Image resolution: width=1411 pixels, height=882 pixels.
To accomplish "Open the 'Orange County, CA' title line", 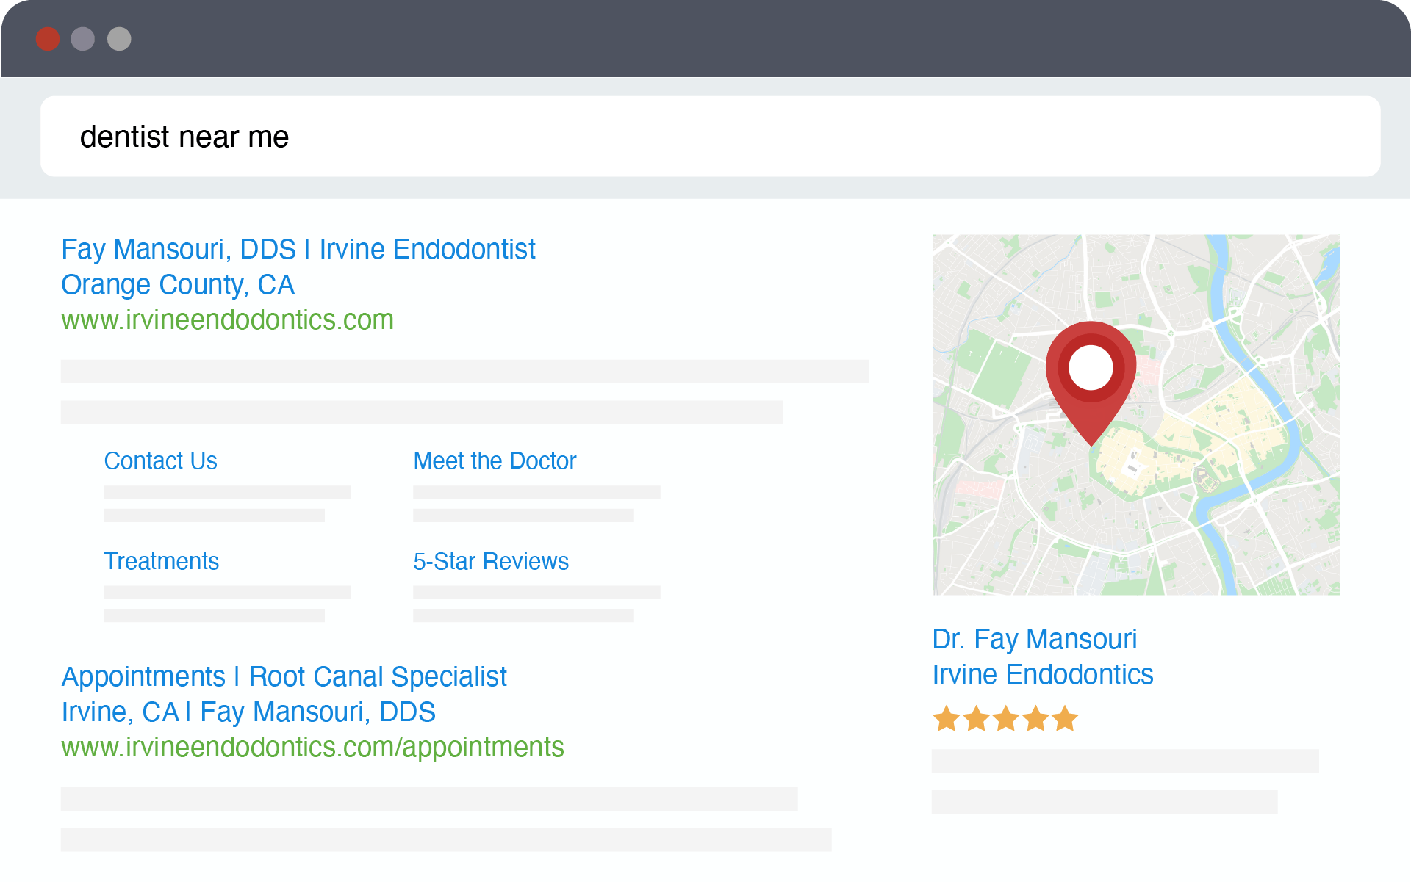I will pyautogui.click(x=178, y=285).
